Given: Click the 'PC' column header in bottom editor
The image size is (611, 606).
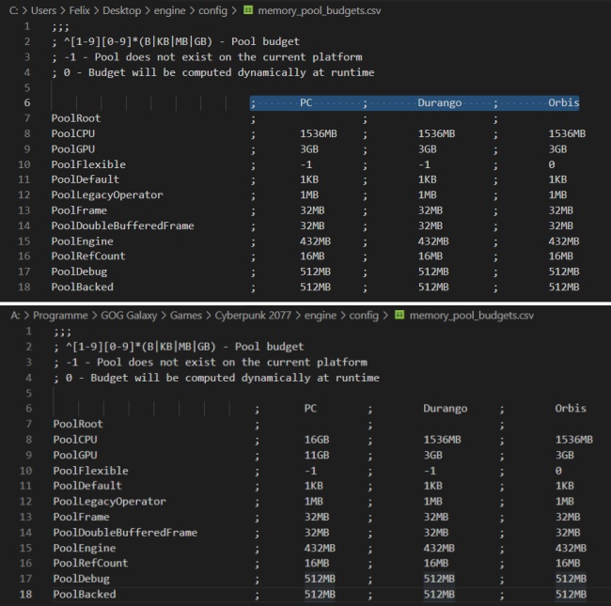Looking at the screenshot, I should point(310,409).
